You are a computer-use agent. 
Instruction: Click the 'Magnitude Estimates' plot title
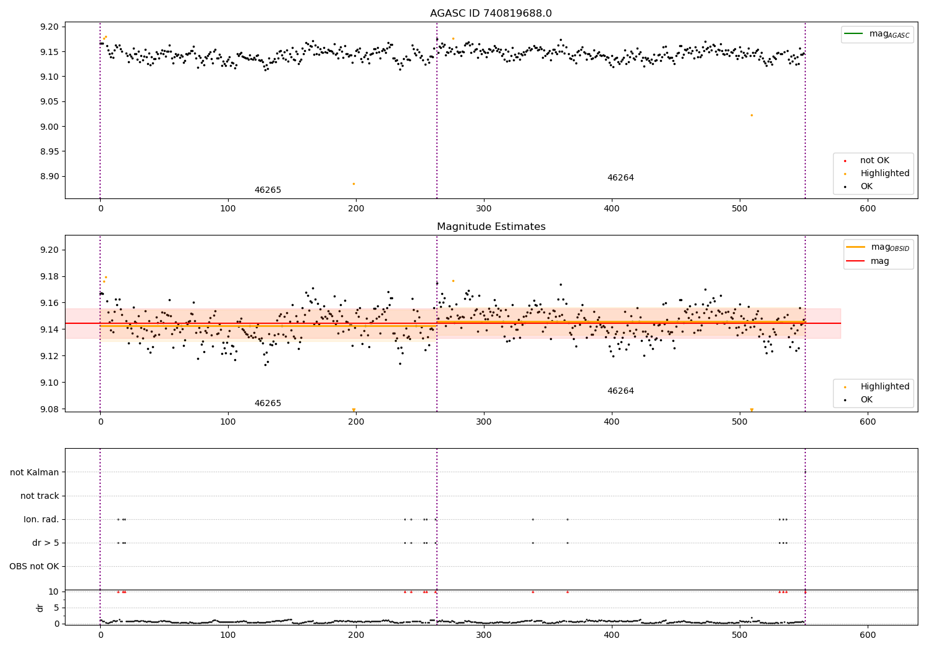(491, 227)
